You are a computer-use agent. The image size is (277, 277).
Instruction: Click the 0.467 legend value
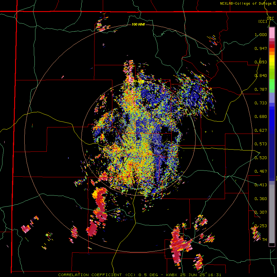261,171
